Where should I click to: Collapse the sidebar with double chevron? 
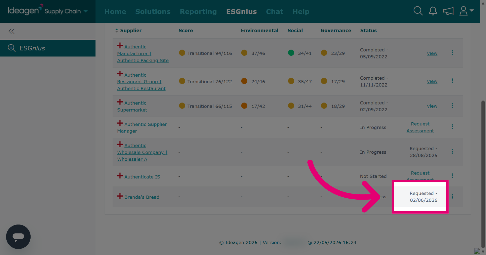11,31
